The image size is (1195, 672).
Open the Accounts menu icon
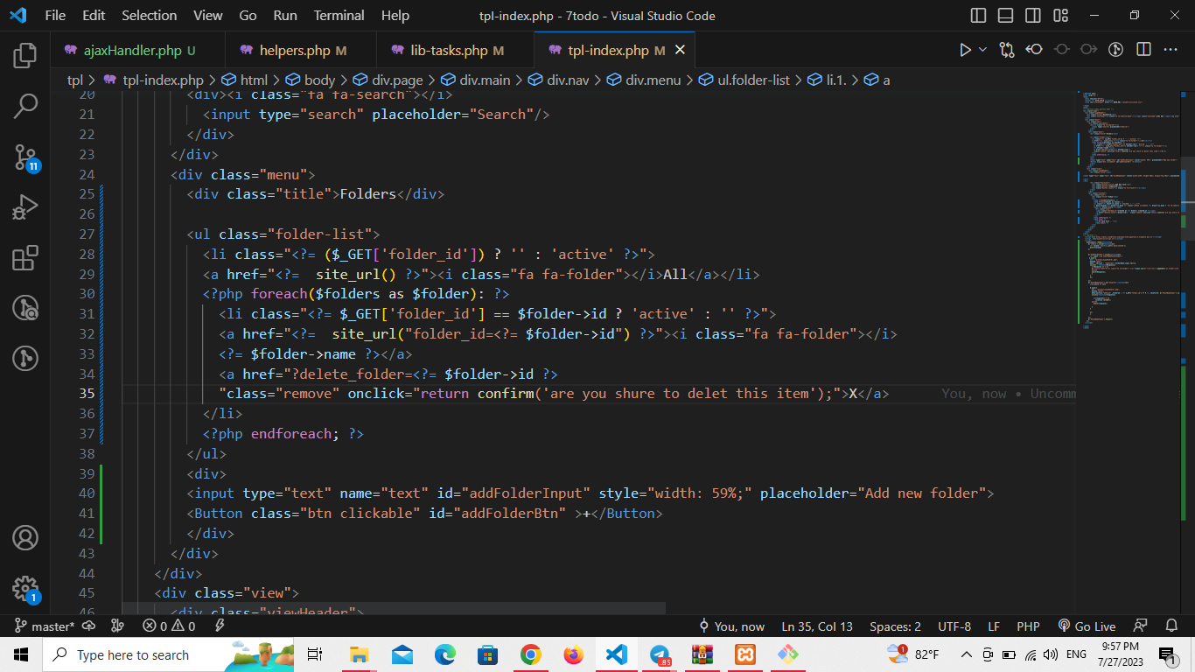(x=25, y=537)
